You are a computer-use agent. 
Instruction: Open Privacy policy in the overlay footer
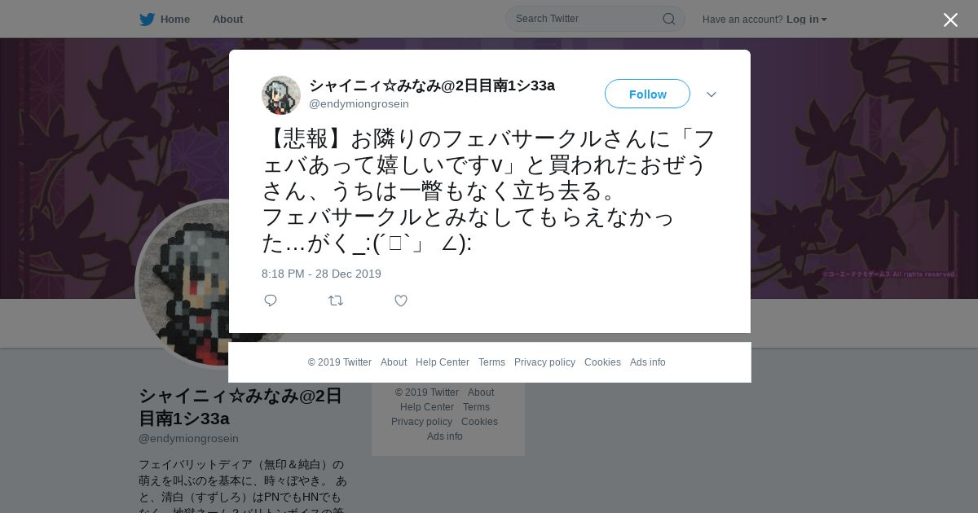pyautogui.click(x=544, y=362)
